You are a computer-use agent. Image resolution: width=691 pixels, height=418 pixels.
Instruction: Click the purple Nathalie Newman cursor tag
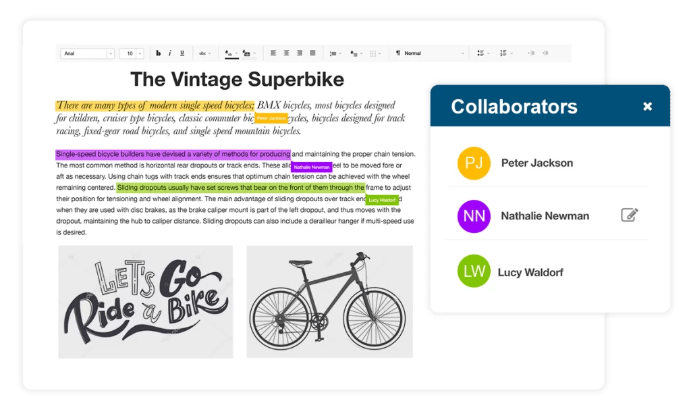[312, 167]
